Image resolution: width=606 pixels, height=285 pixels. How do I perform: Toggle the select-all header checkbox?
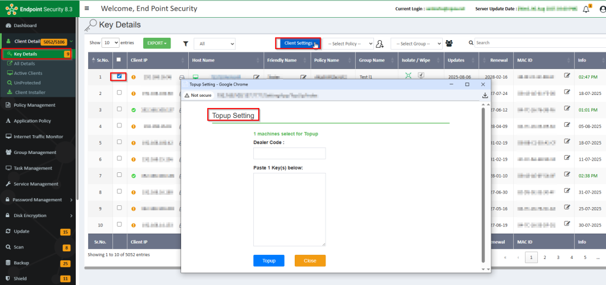tap(120, 60)
